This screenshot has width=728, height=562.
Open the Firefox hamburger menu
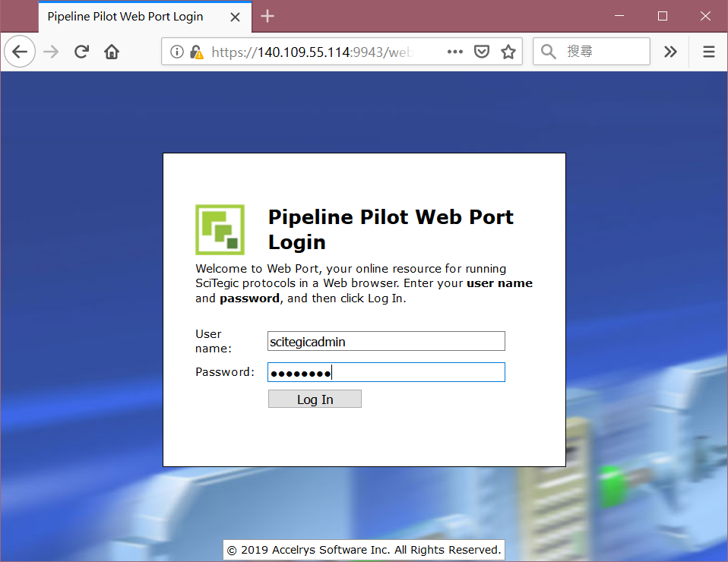coord(709,52)
